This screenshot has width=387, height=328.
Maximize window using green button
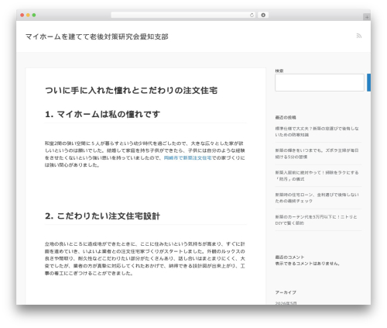click(34, 15)
